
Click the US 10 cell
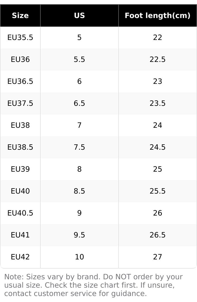[79, 257]
